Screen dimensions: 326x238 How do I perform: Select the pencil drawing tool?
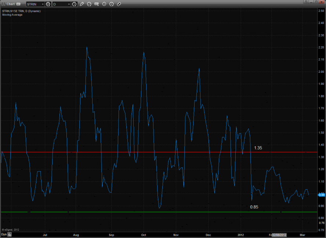[82, 4]
